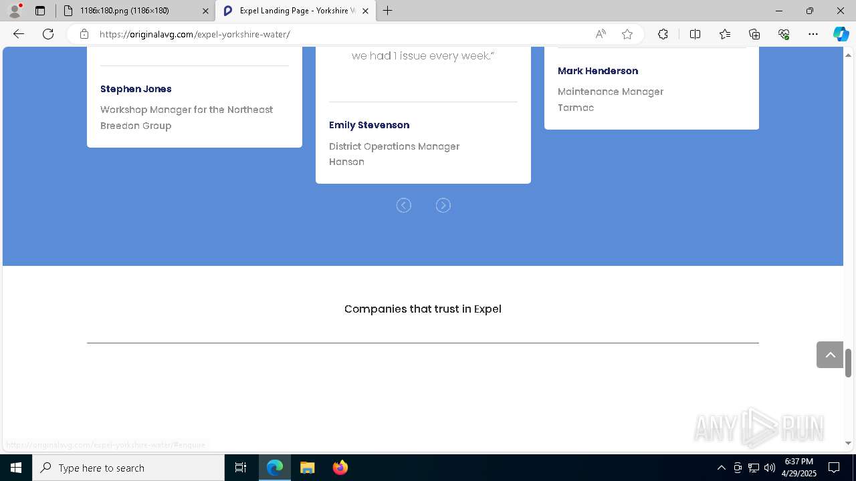This screenshot has width=856, height=481.
Task: Click 'Maintenance Manager' text
Action: pos(611,92)
